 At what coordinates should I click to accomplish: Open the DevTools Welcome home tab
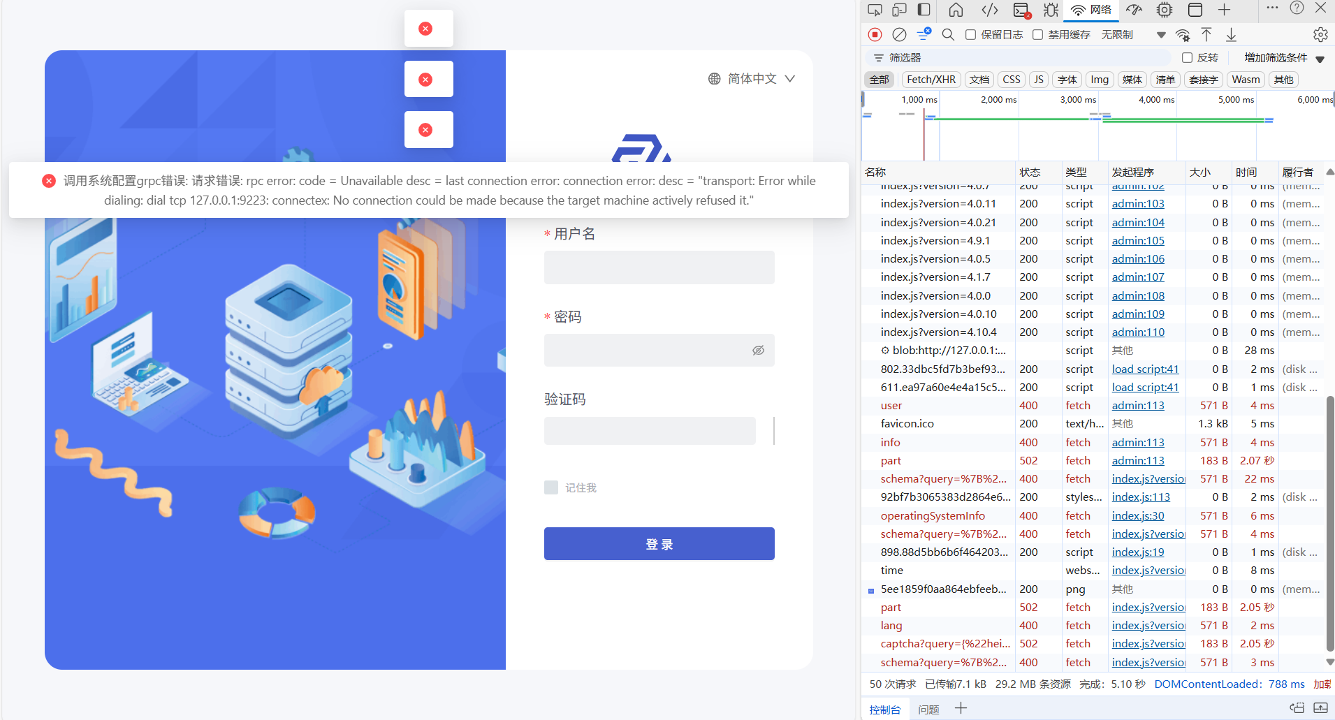tap(956, 10)
